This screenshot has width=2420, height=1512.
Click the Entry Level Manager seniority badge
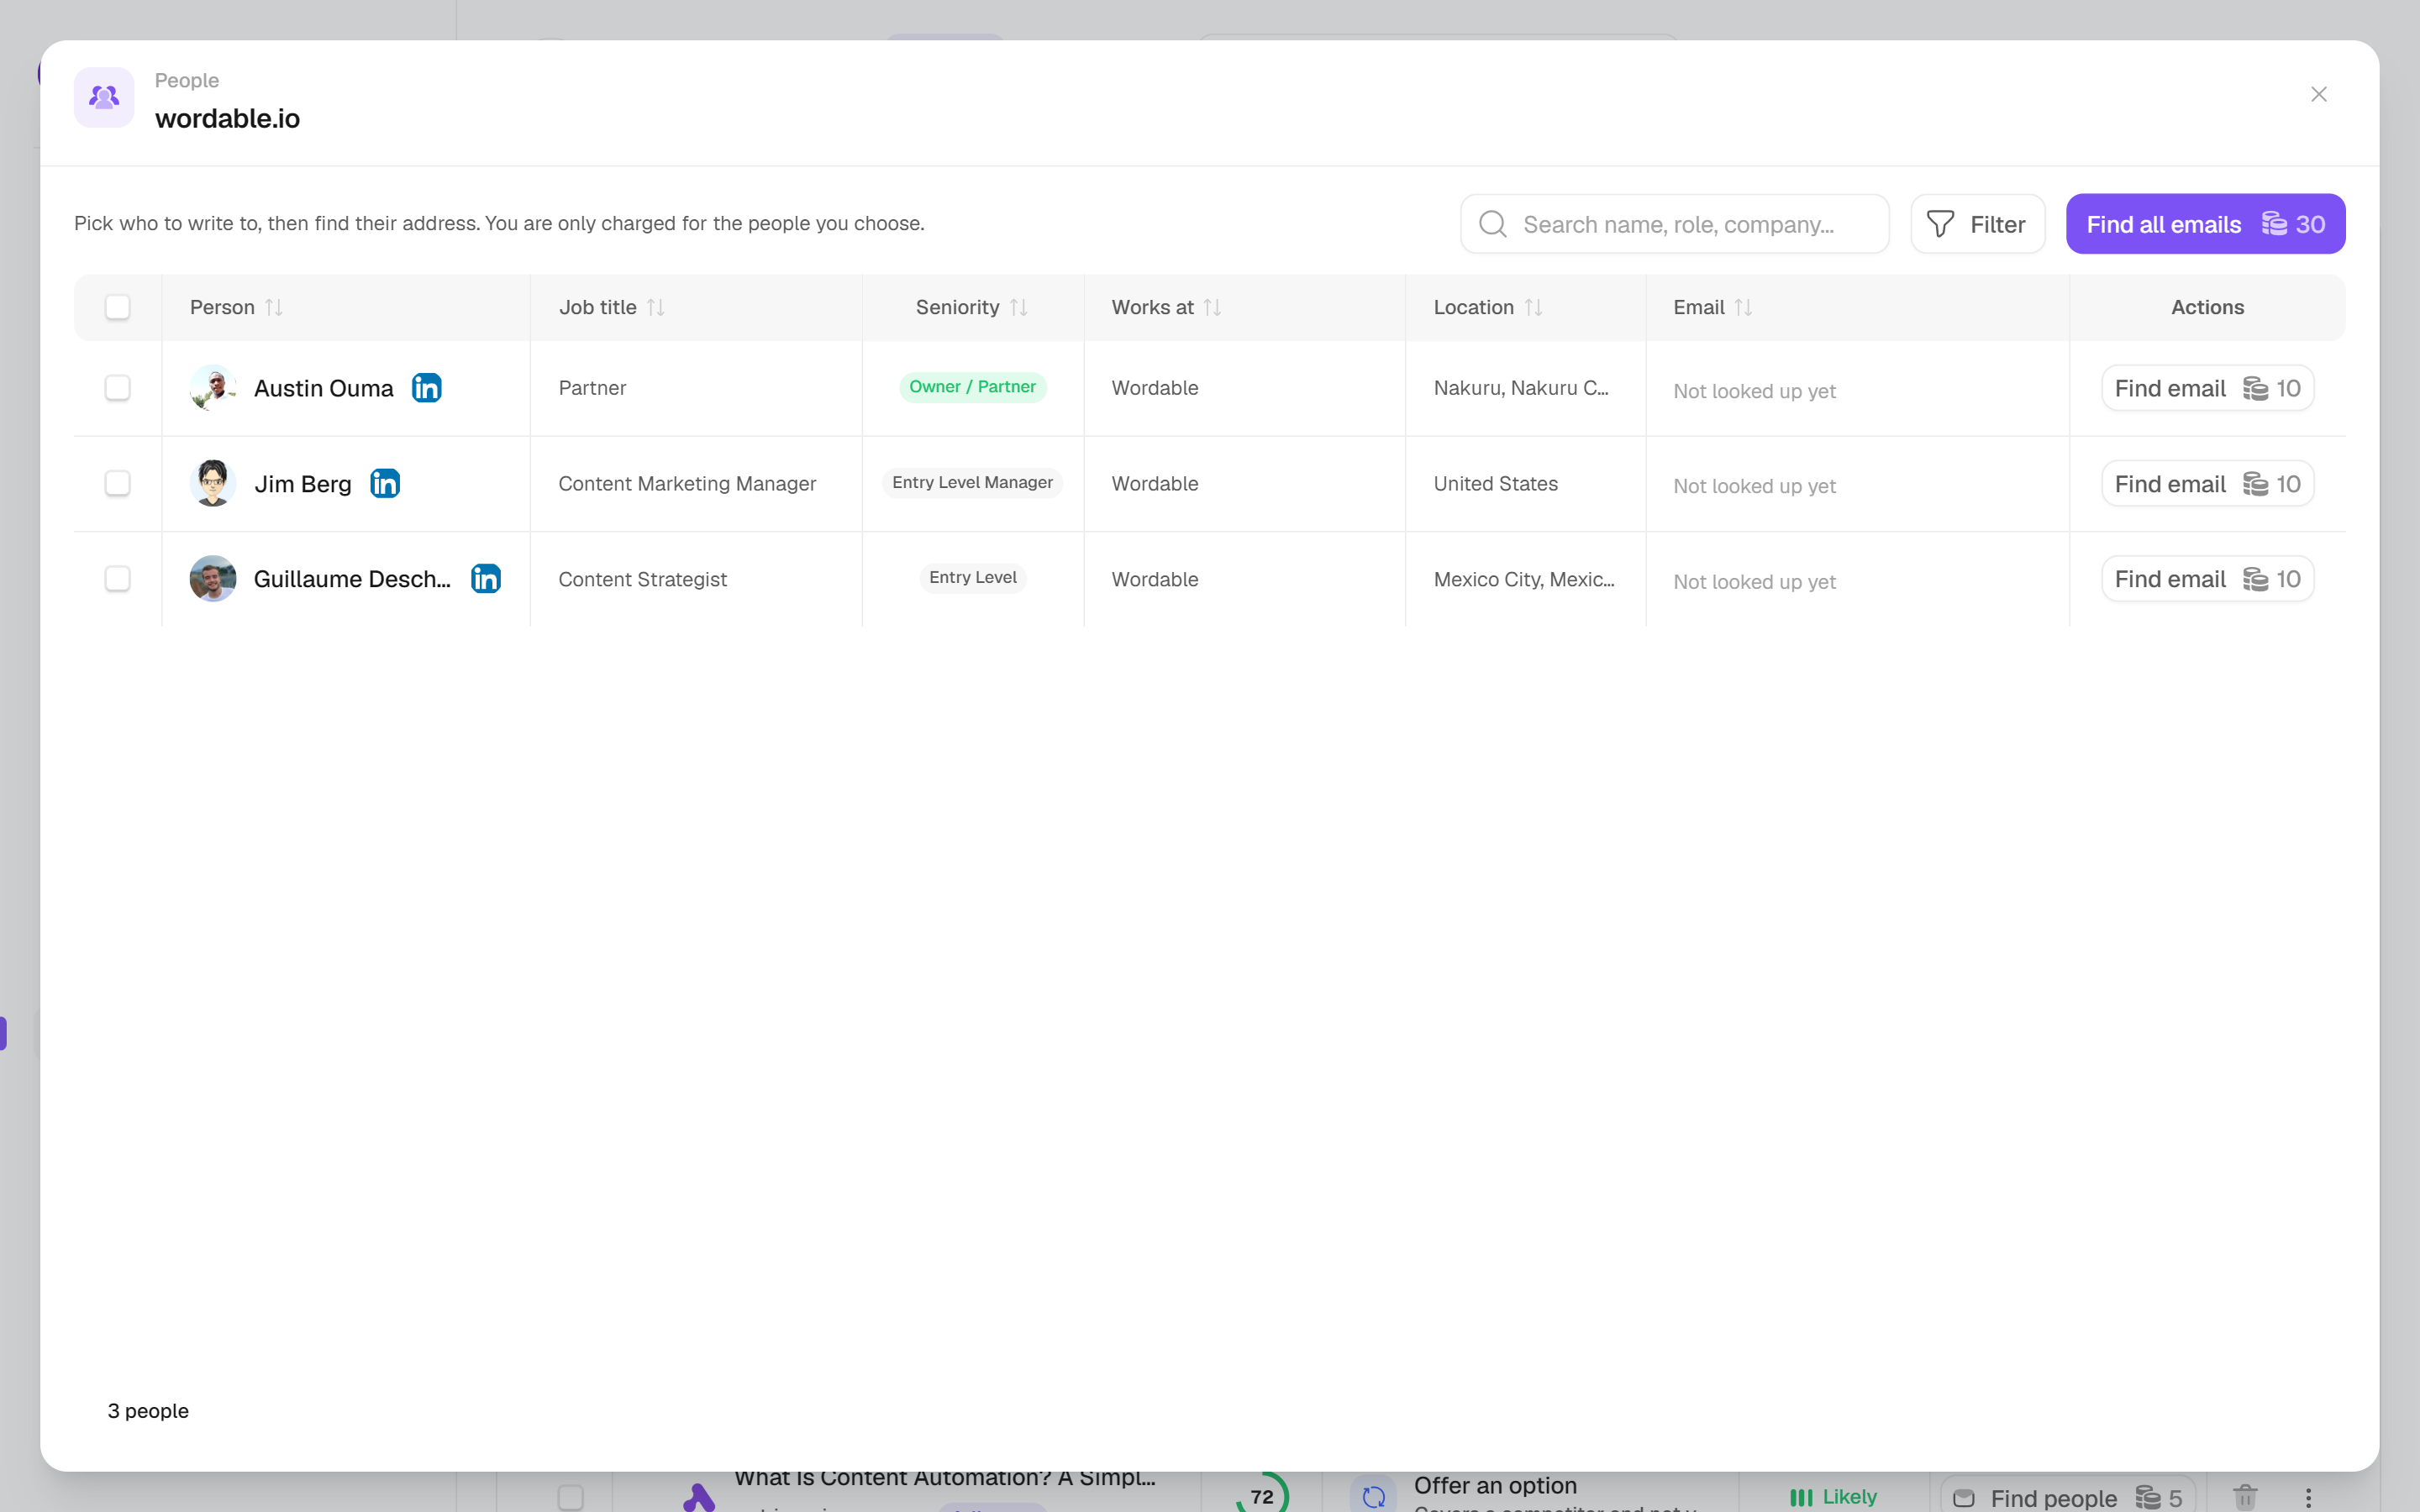tap(972, 483)
